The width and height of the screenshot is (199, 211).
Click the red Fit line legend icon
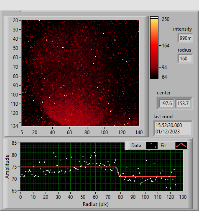pos(181,146)
